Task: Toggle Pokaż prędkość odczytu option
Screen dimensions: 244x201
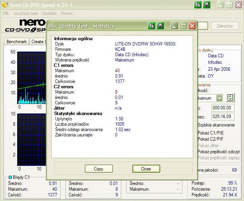Action: tap(219, 152)
